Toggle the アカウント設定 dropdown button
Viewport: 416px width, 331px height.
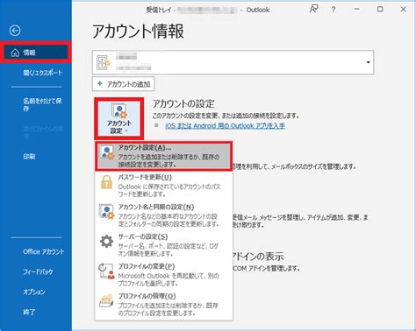pos(119,118)
